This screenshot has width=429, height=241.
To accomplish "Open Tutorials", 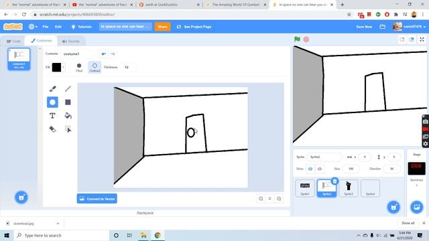I will pos(82,27).
